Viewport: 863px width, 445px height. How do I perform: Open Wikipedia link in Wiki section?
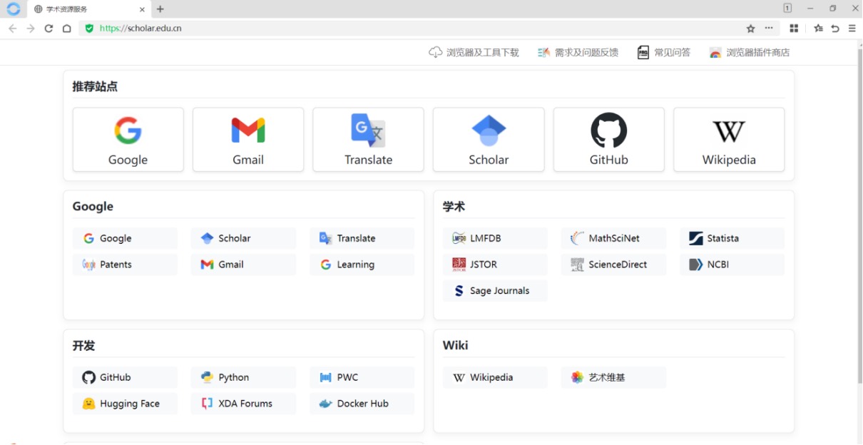(x=495, y=377)
